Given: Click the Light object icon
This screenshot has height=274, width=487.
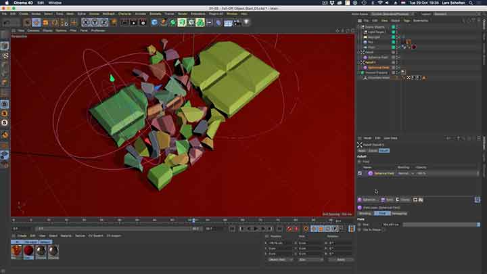Looking at the screenshot, I should 246,22.
